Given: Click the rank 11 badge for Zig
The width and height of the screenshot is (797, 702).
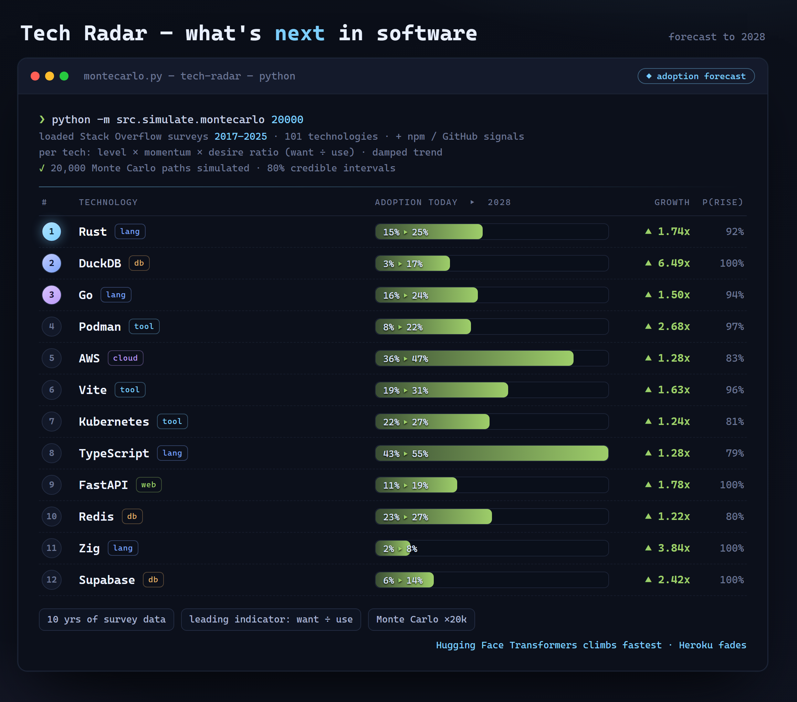Looking at the screenshot, I should pyautogui.click(x=52, y=548).
